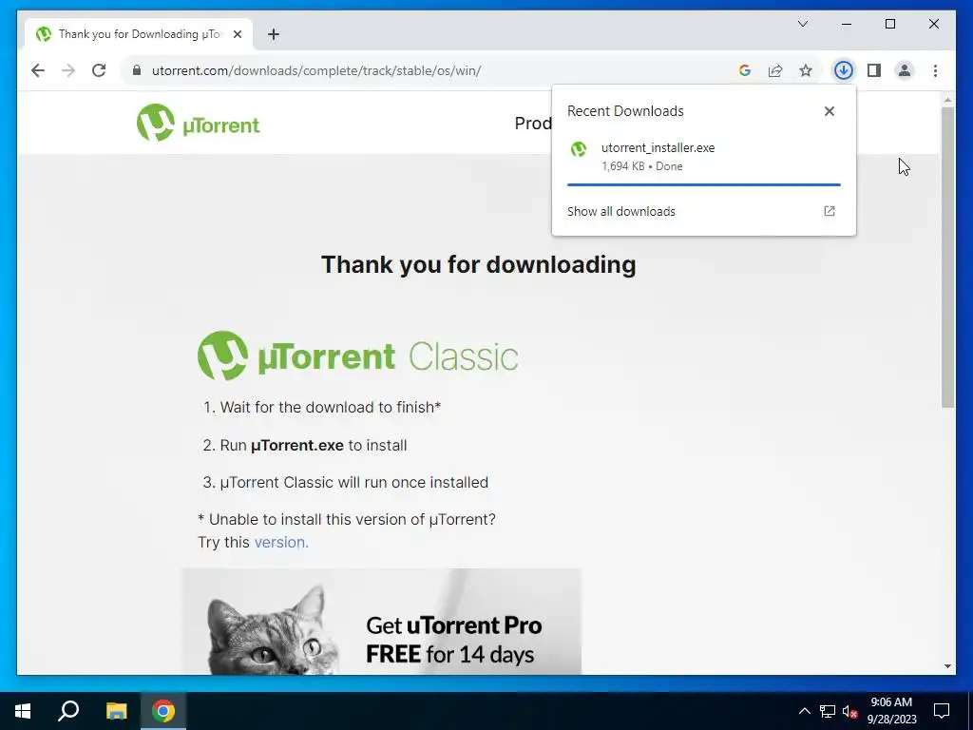Viewport: 973px width, 730px height.
Task: Open a new tab with plus button
Action: (x=274, y=34)
